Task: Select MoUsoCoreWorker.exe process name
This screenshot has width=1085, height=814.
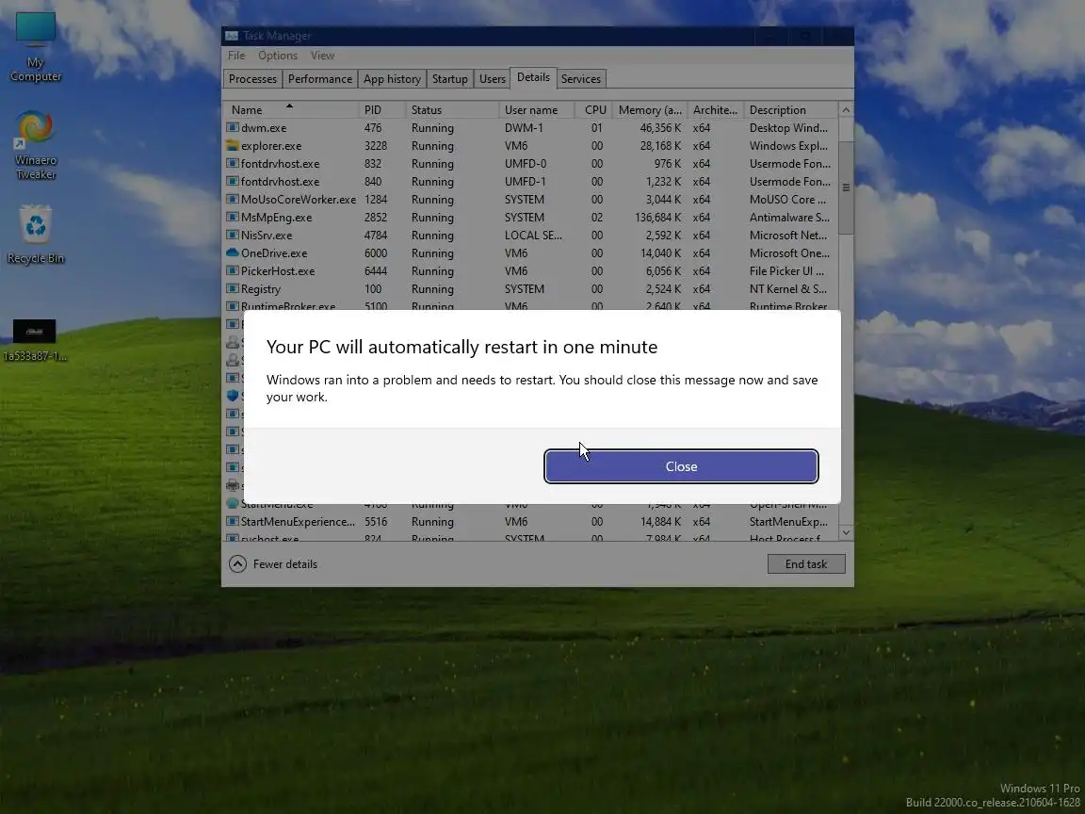Action: click(299, 200)
